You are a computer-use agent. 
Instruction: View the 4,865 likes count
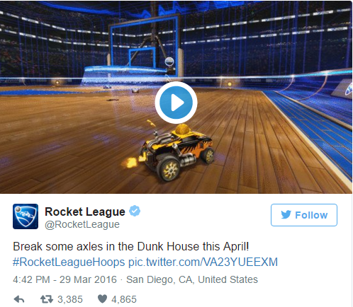124,299
